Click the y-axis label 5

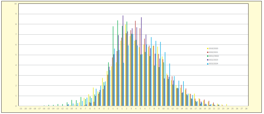16,55
